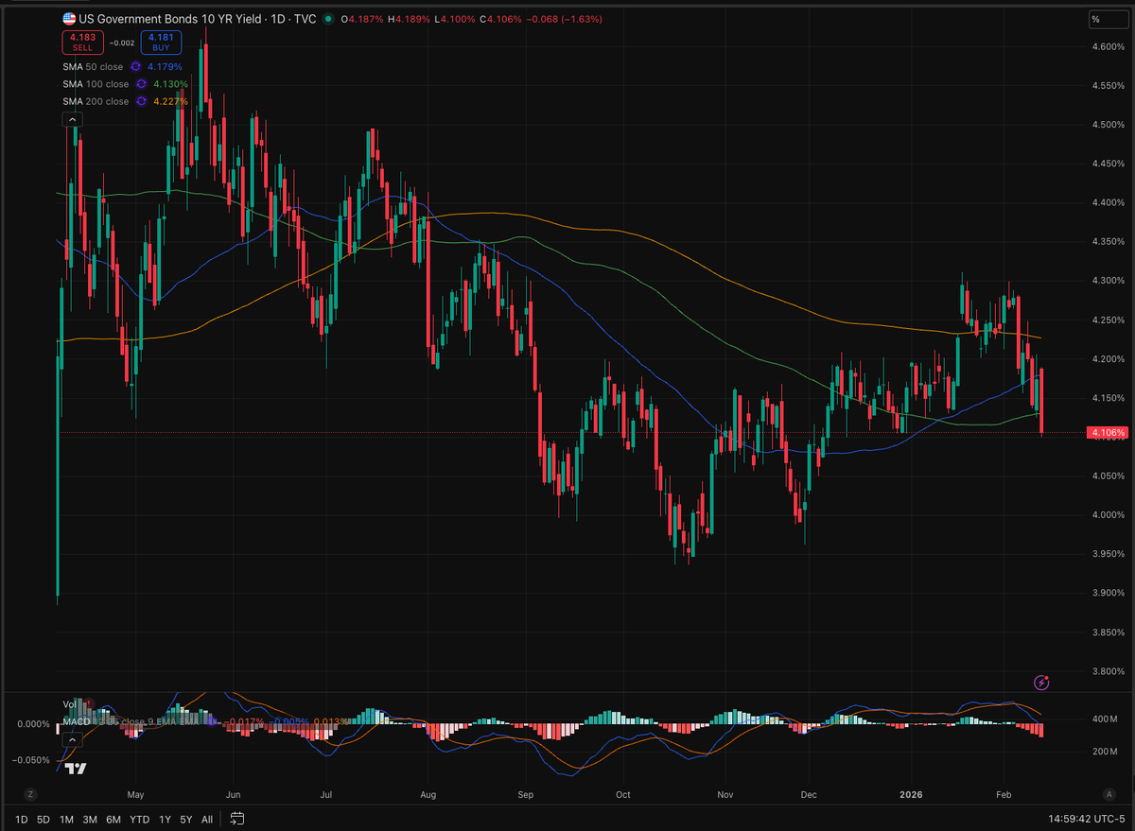The height and width of the screenshot is (831, 1135).
Task: Collapse the indicator legend chevron
Action: click(x=72, y=119)
